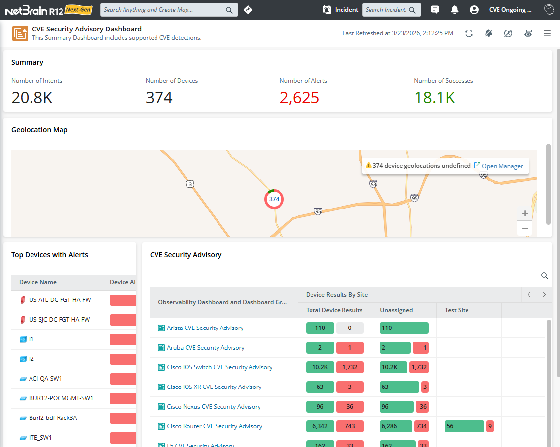
Task: Click Cisco Router Test Site 9 red
Action: [490, 426]
